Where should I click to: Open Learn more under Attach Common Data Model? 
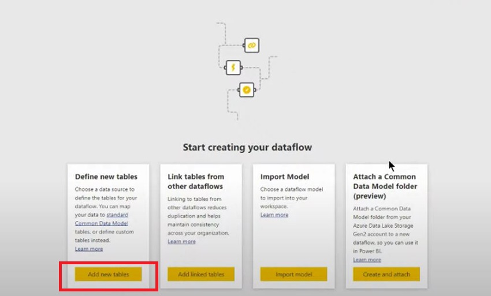pyautogui.click(x=367, y=260)
